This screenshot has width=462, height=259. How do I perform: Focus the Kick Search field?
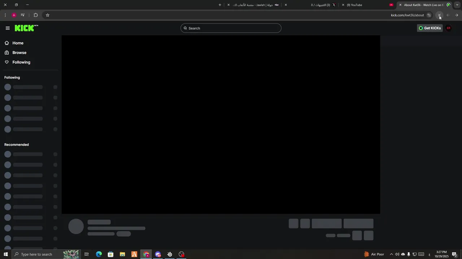click(231, 28)
